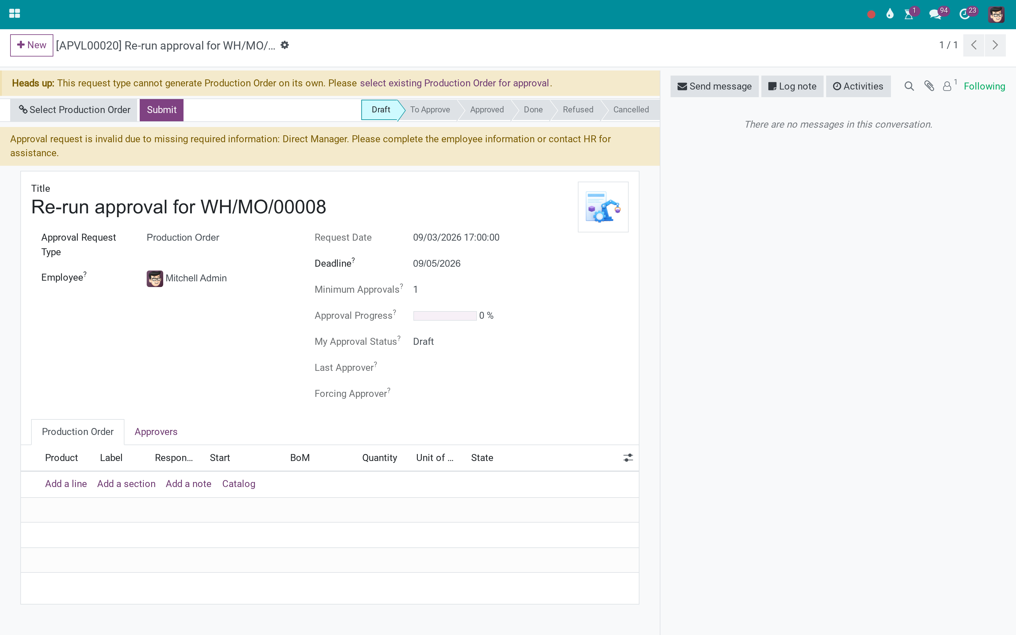Image resolution: width=1016 pixels, height=635 pixels.
Task: Open the main apps grid menu
Action: [x=14, y=14]
